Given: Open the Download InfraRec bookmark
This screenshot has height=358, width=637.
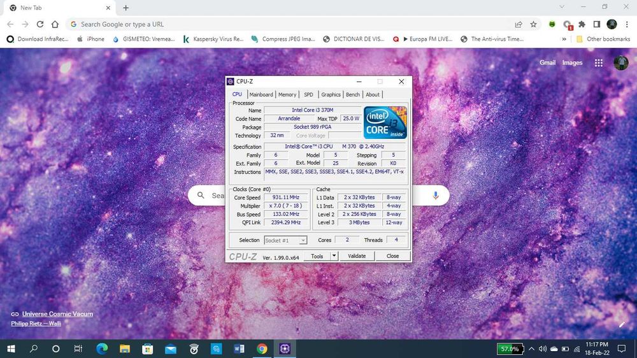Looking at the screenshot, I should [38, 39].
